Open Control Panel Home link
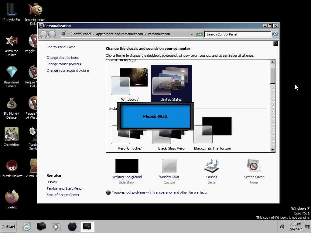 point(61,47)
